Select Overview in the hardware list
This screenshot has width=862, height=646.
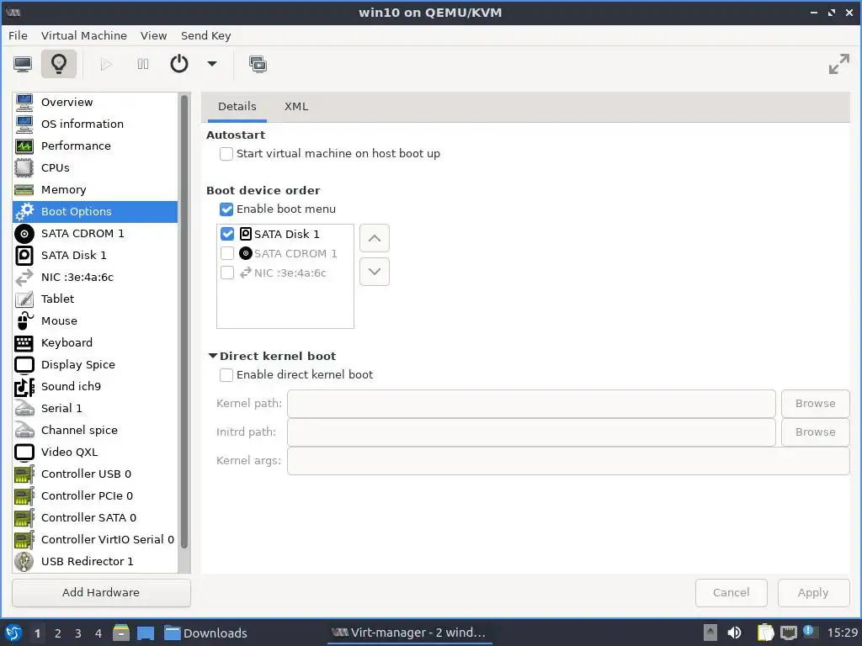click(95, 102)
